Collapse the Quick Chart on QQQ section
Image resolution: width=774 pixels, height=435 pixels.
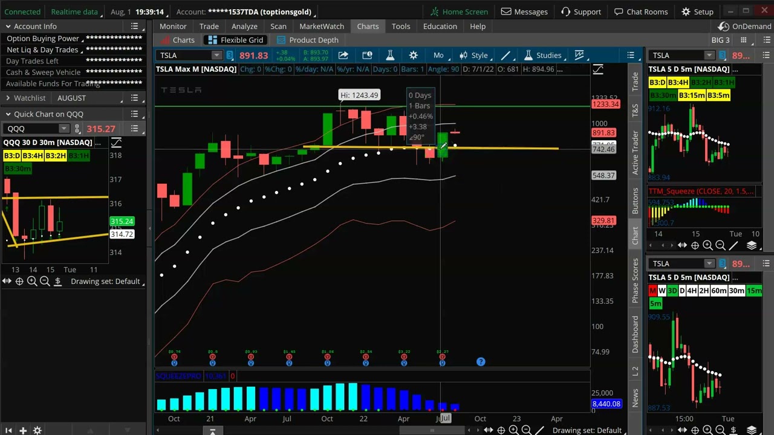pyautogui.click(x=8, y=114)
